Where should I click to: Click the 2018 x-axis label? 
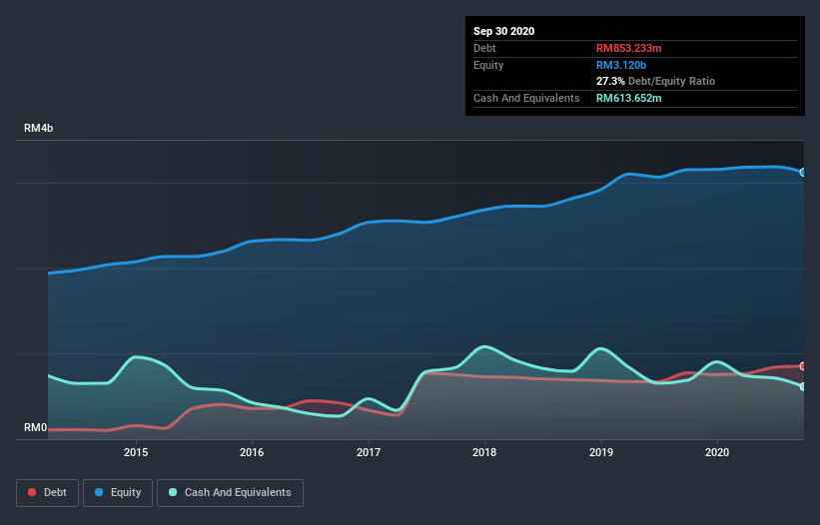coord(484,452)
